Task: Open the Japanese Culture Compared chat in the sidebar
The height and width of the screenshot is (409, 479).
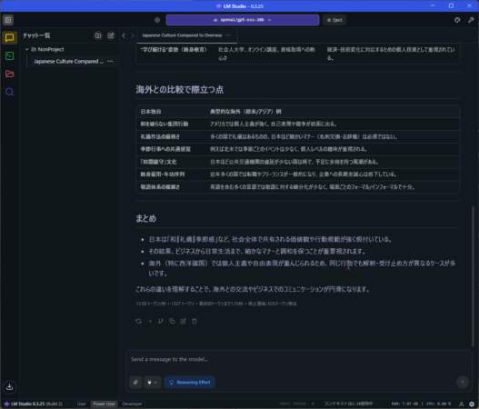Action: pos(69,62)
